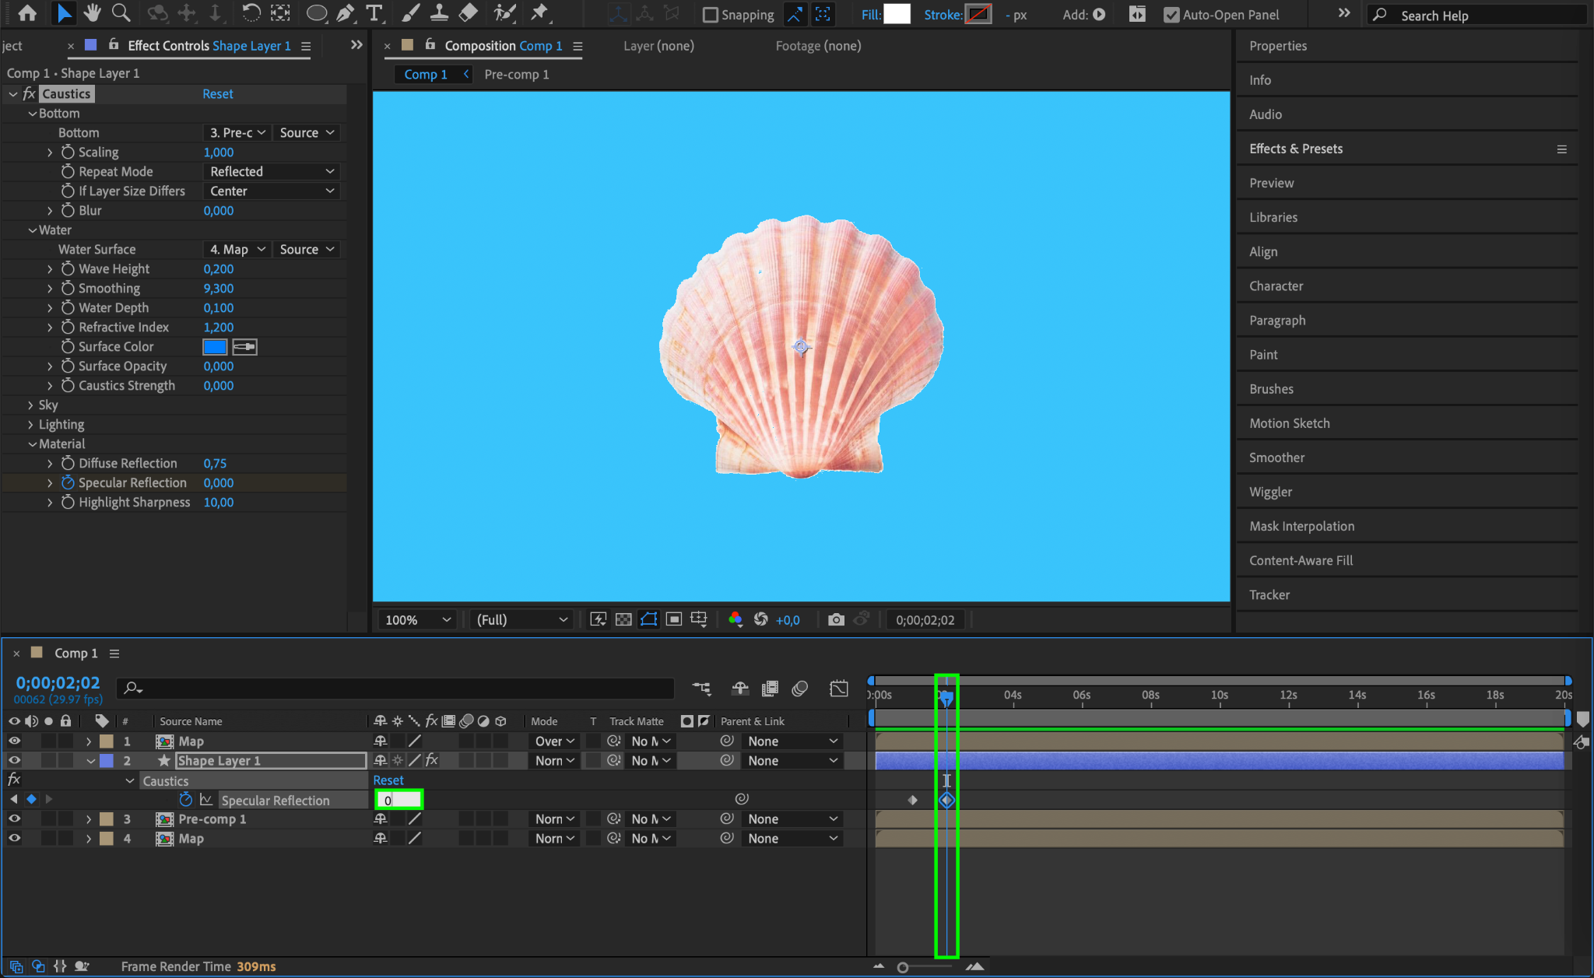Screen dimensions: 1594x978
Task: Select the Zoom magnifier tool
Action: pos(121,13)
